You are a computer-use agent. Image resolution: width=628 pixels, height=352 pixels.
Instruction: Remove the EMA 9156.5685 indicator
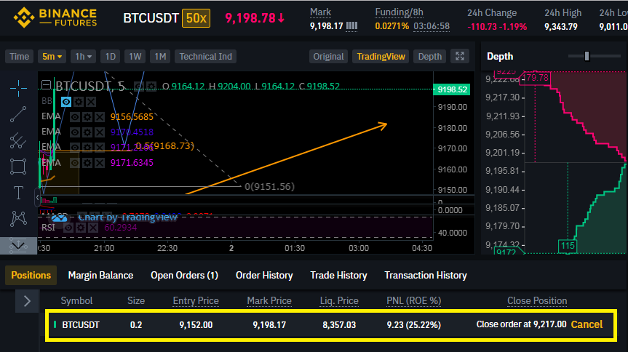pyautogui.click(x=99, y=117)
